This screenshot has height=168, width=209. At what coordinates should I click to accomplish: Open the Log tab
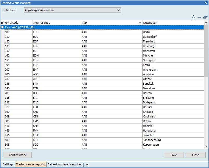pyautogui.click(x=87, y=165)
